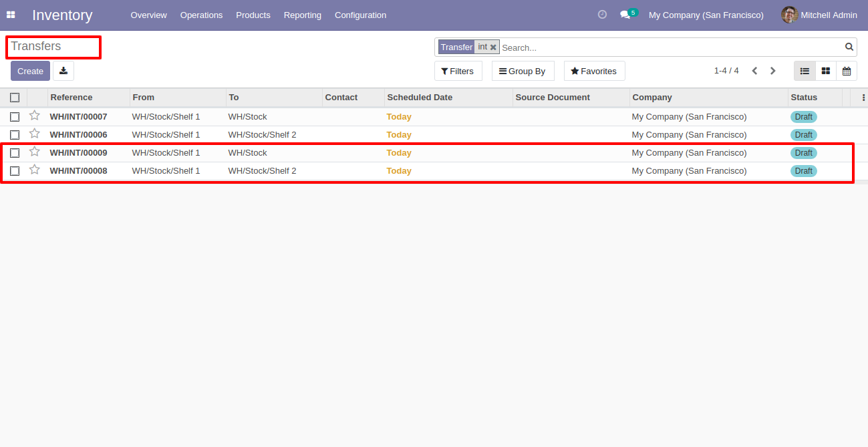Click Draft status of WH/INT/00009
Screen dimensions: 868x447
point(803,153)
